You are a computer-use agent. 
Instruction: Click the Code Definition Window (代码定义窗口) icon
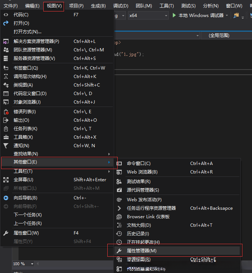[x=6, y=94]
